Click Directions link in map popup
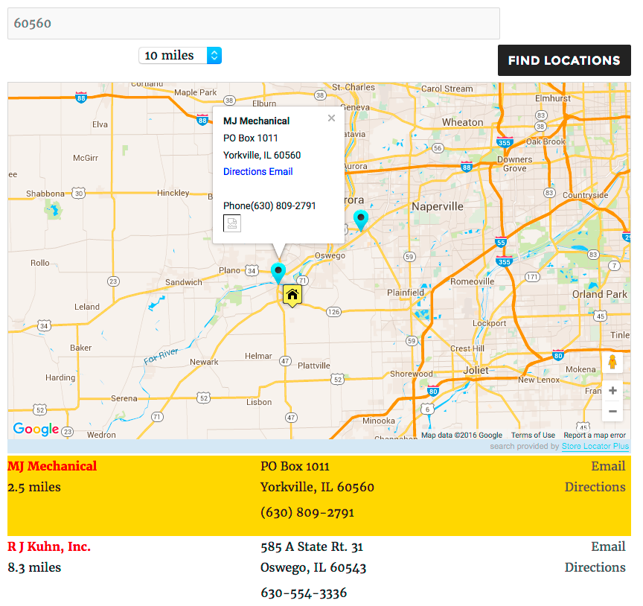The width and height of the screenshot is (643, 606). [x=245, y=171]
